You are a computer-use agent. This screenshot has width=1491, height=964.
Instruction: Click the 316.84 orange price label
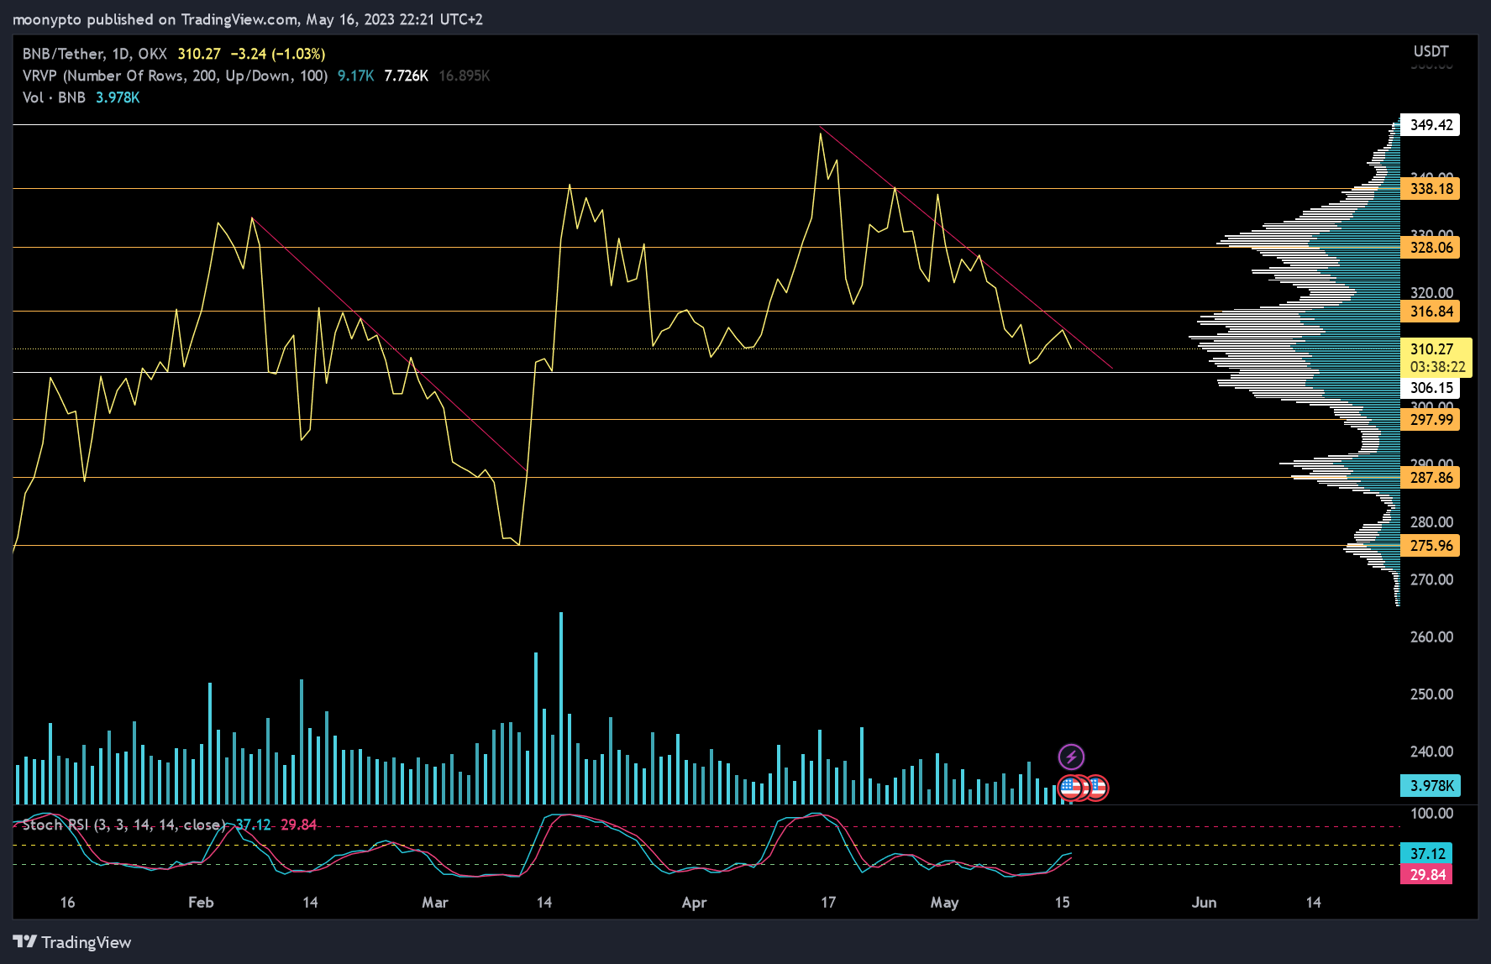click(x=1431, y=312)
